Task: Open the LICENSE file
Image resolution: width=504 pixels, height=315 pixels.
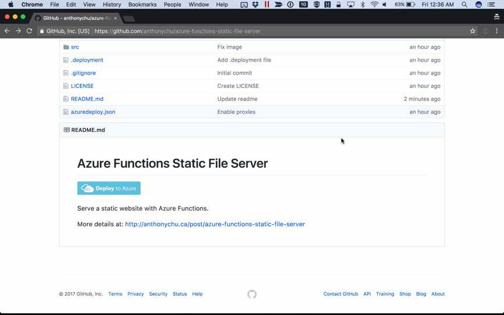Action: pyautogui.click(x=82, y=86)
